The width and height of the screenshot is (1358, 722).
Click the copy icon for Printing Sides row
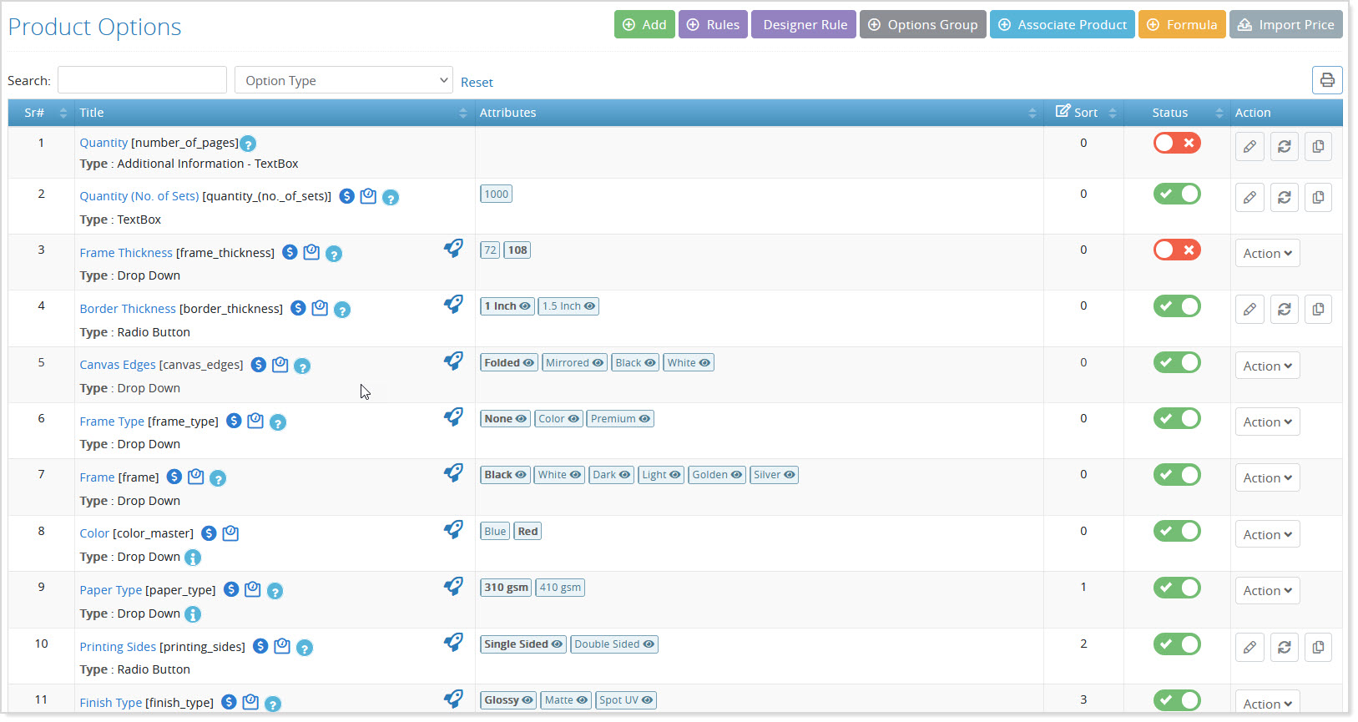tap(1318, 648)
